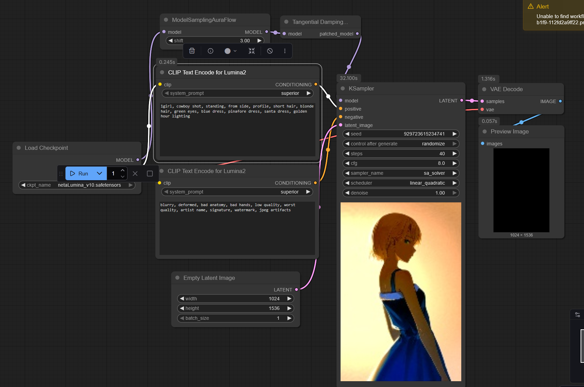
Task: Click the square stop icon beside Run
Action: point(150,173)
